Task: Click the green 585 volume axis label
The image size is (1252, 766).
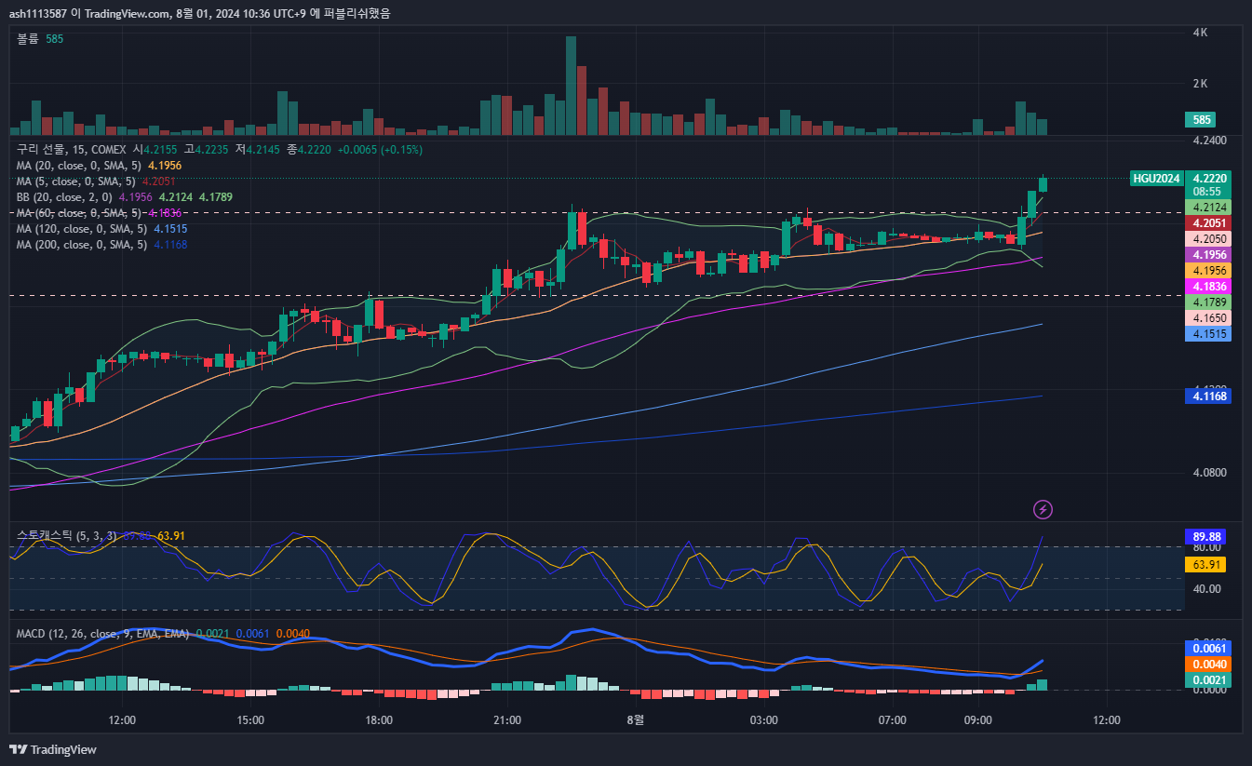Action: point(1201,120)
